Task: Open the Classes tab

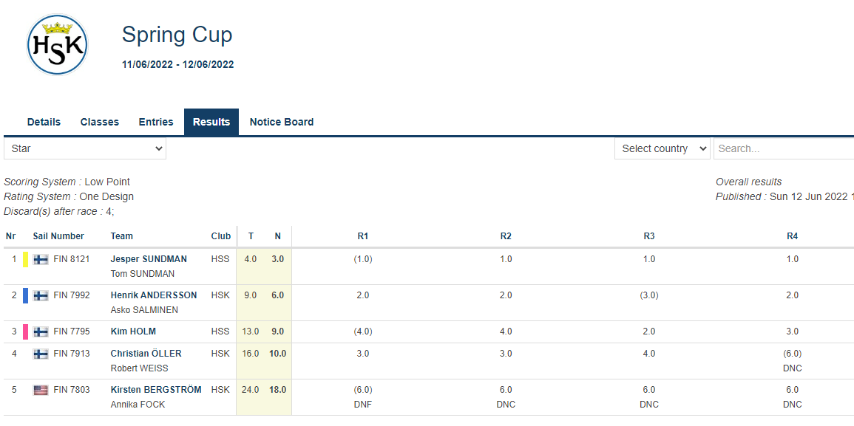Action: click(99, 122)
